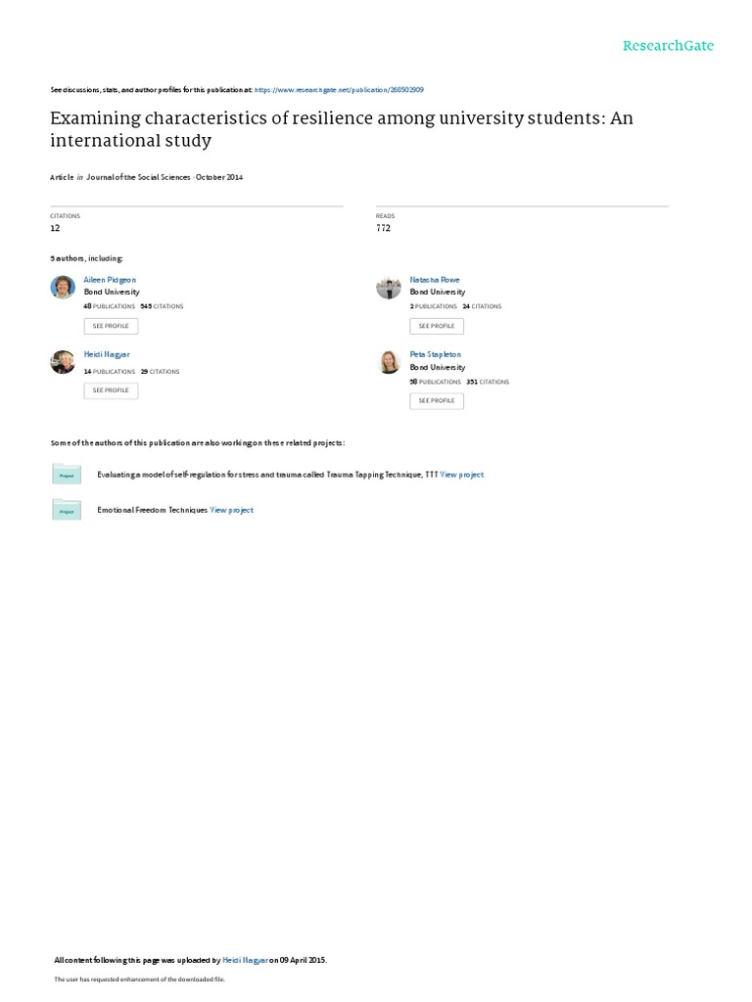
Task: Click Heidi Nagyar's profile photo
Action: (x=63, y=362)
